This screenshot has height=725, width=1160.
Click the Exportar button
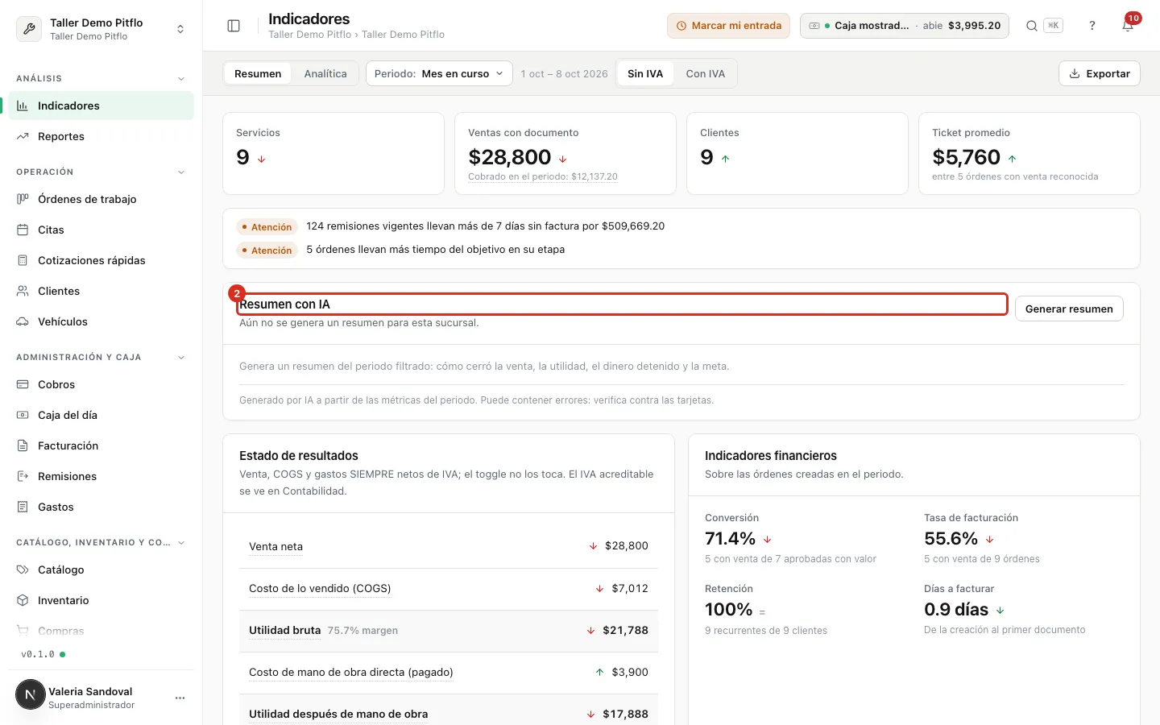coord(1100,73)
